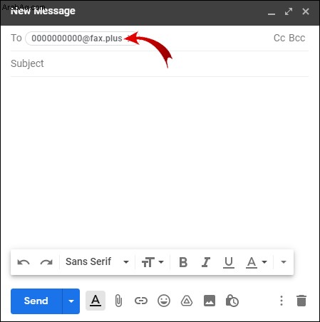Redo the last edit
Viewport: 320px width, 322px height.
pyautogui.click(x=46, y=262)
